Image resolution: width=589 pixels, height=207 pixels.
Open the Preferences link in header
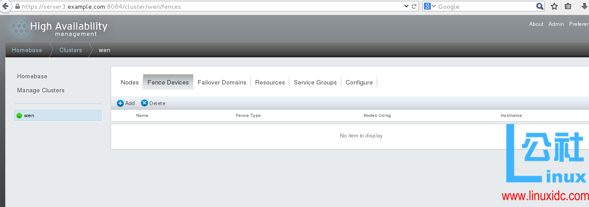pos(579,24)
